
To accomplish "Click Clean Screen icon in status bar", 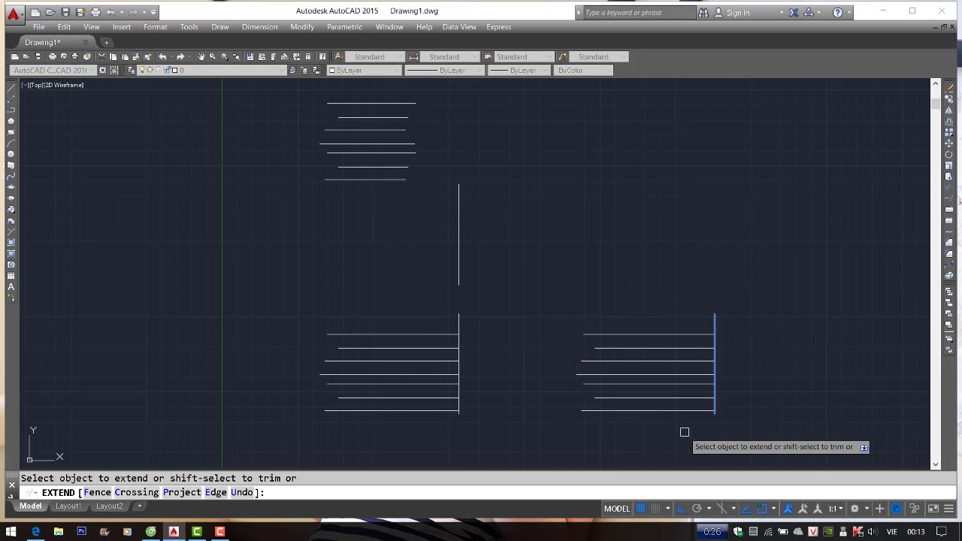I will tap(933, 509).
